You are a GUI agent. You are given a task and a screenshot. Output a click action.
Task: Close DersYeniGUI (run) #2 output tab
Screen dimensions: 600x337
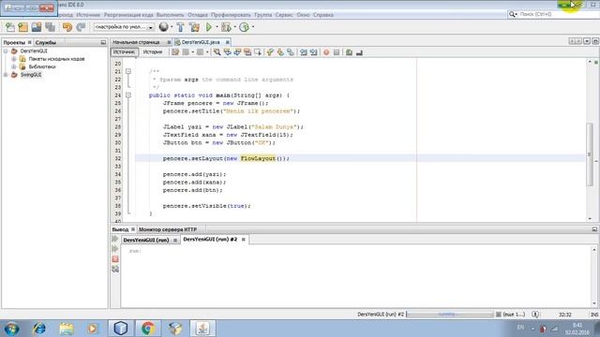coord(244,240)
